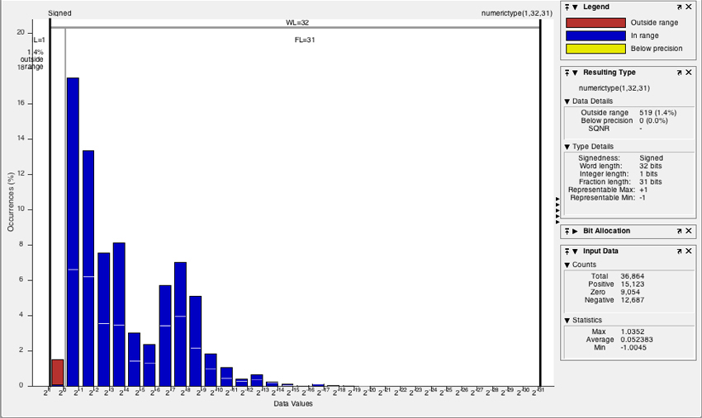Undock the Resulting Type panel
This screenshot has width=702, height=418.
(679, 73)
